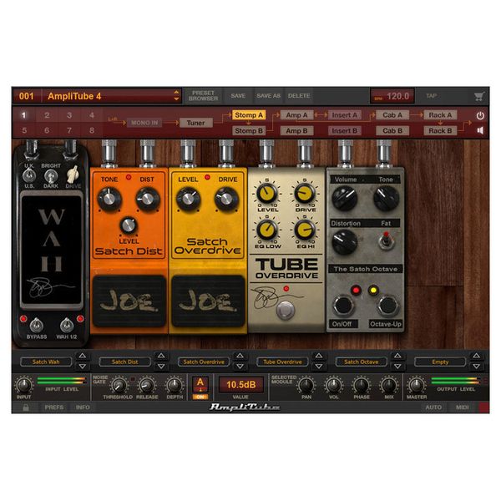Select the Rack A module
Image resolution: width=501 pixels, height=501 pixels.
(440, 115)
